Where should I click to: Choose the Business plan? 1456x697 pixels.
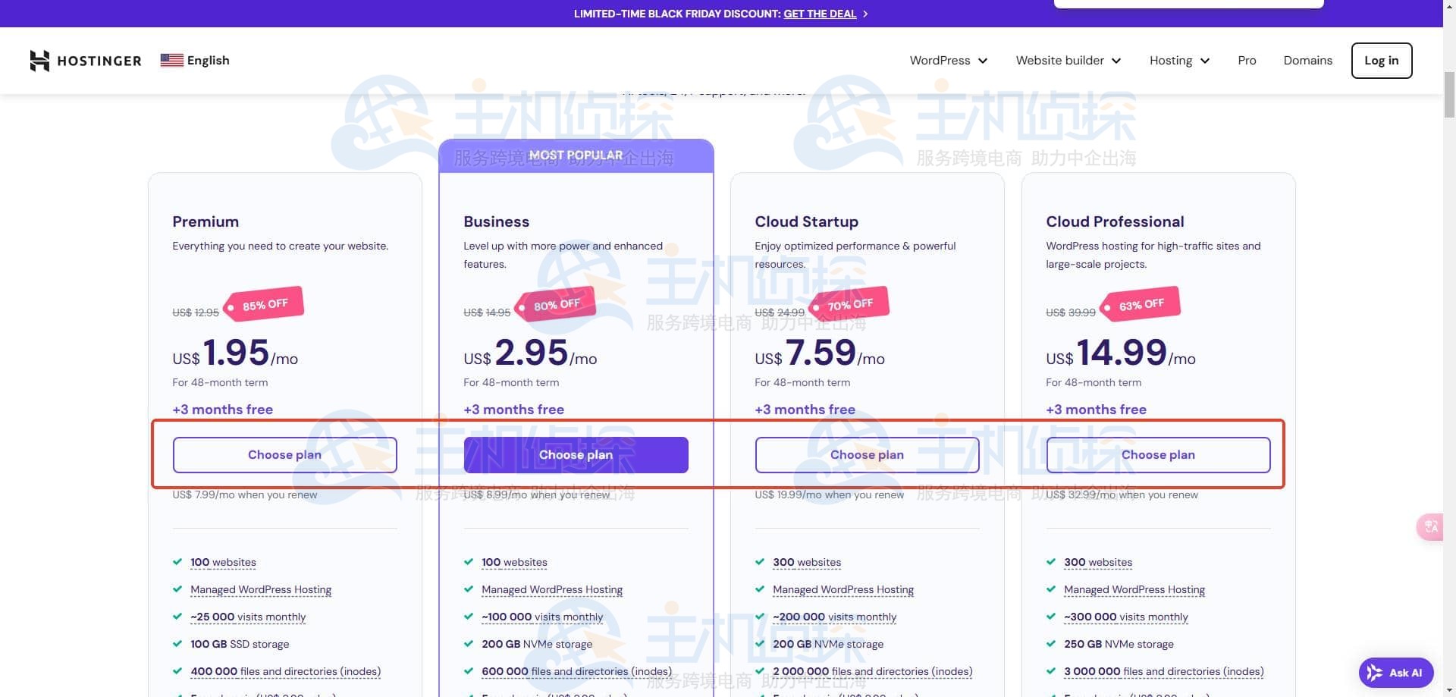(576, 454)
